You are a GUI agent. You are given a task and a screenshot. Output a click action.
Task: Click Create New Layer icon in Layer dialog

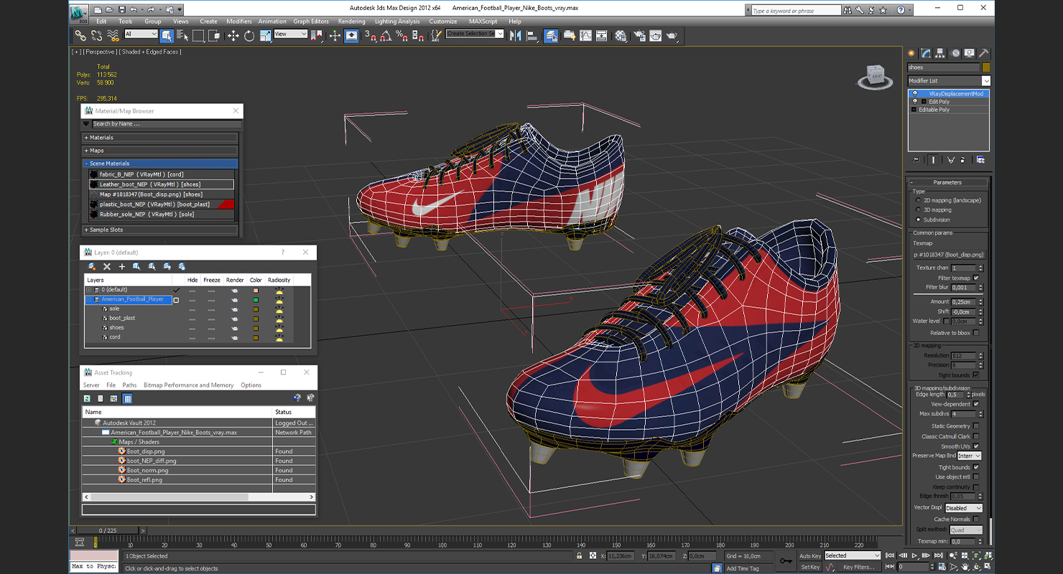(x=92, y=266)
